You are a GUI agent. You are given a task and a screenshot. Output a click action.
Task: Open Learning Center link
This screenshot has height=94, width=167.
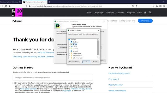point(124,21)
